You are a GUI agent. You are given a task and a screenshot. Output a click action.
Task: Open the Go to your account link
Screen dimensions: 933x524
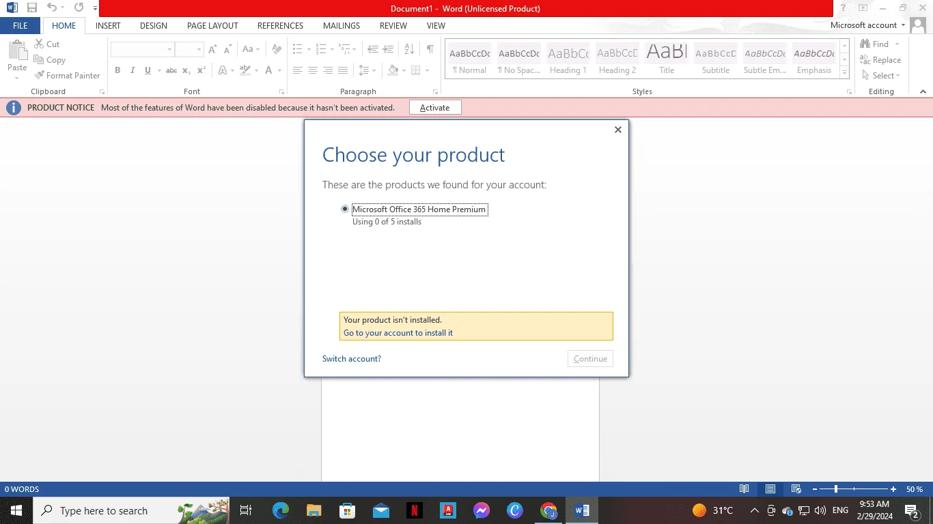tap(398, 333)
